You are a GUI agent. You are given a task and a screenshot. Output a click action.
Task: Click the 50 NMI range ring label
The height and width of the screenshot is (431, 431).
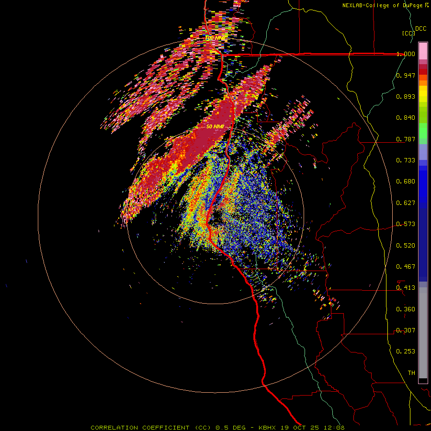pyautogui.click(x=215, y=126)
